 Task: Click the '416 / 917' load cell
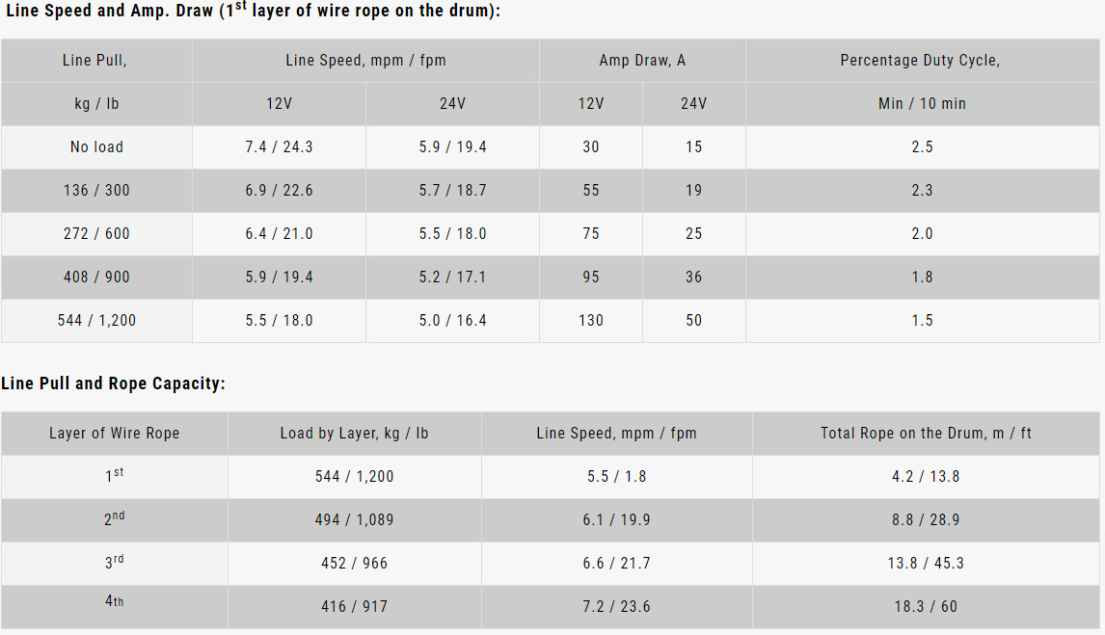(354, 606)
